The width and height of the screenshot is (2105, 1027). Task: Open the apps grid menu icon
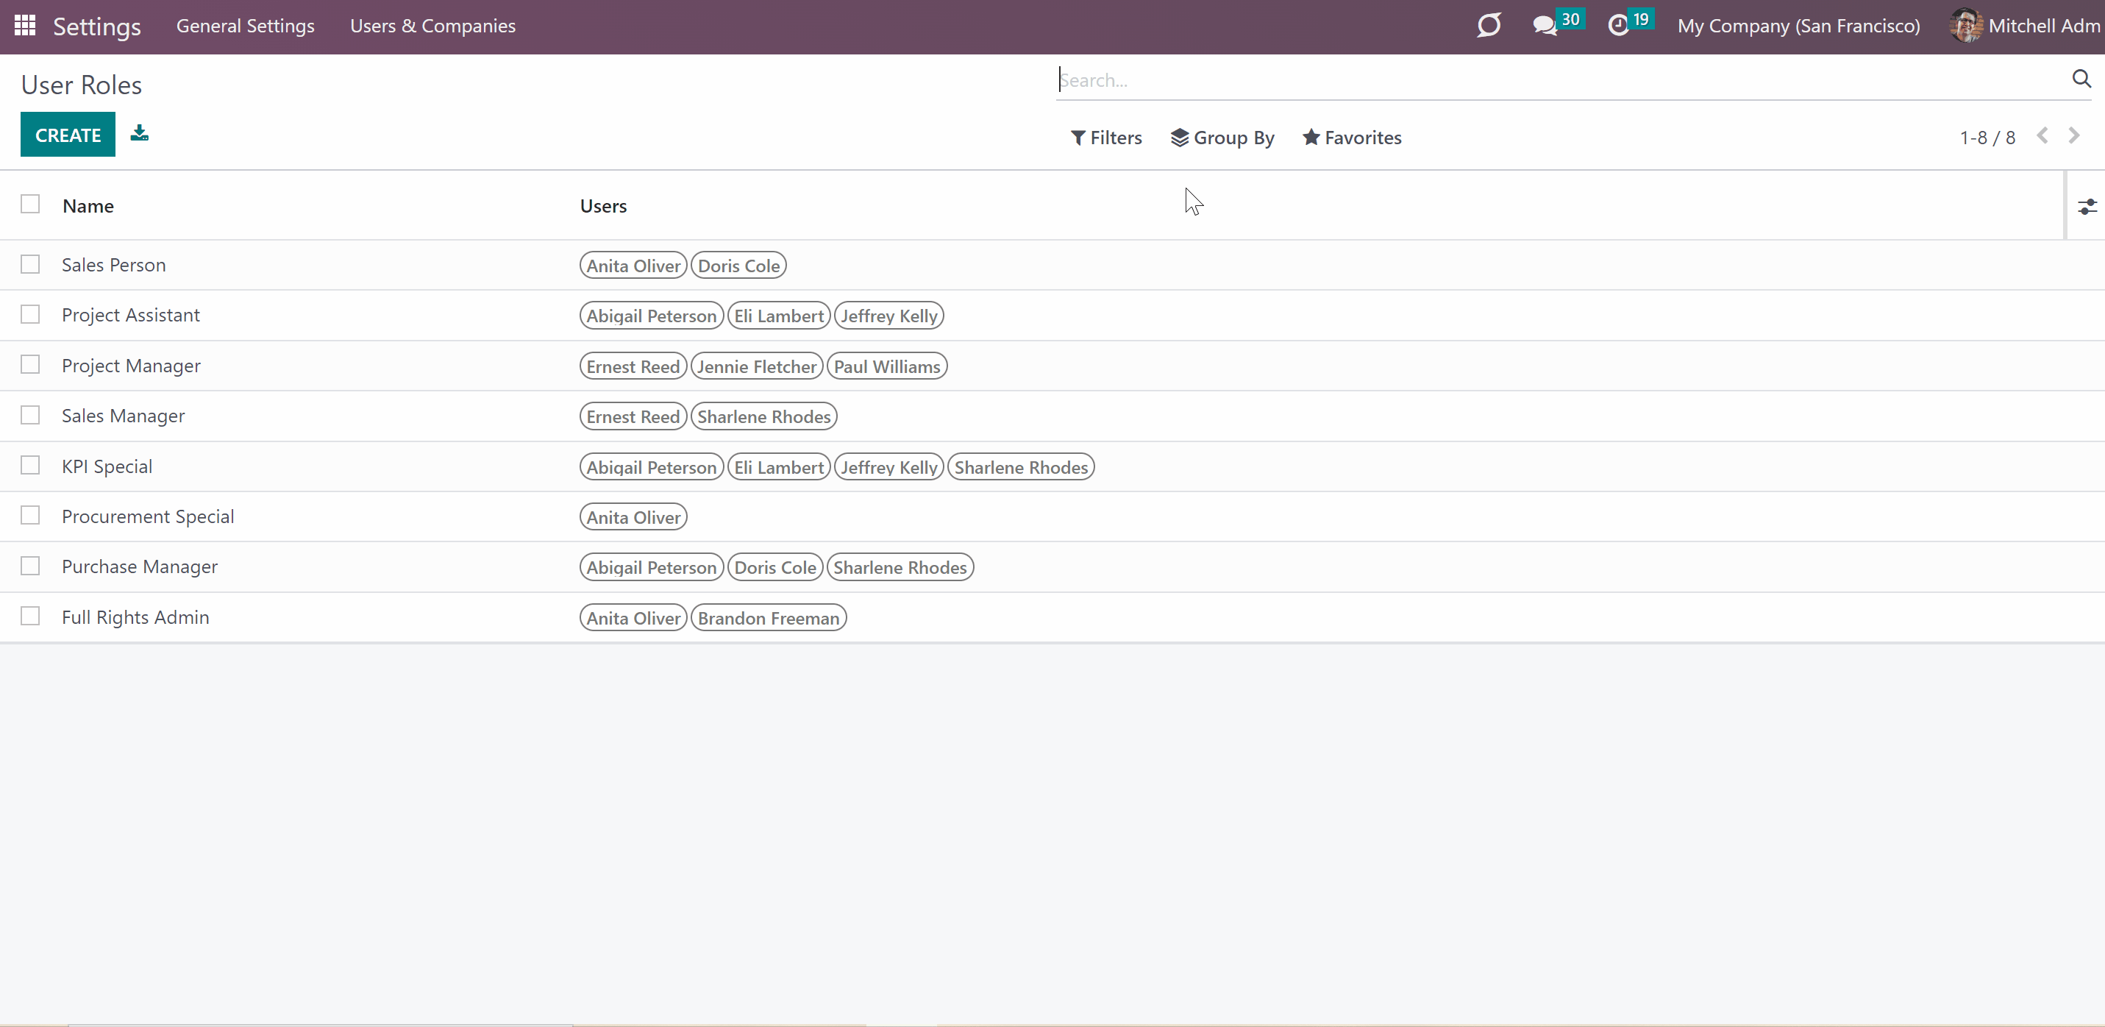click(x=25, y=25)
